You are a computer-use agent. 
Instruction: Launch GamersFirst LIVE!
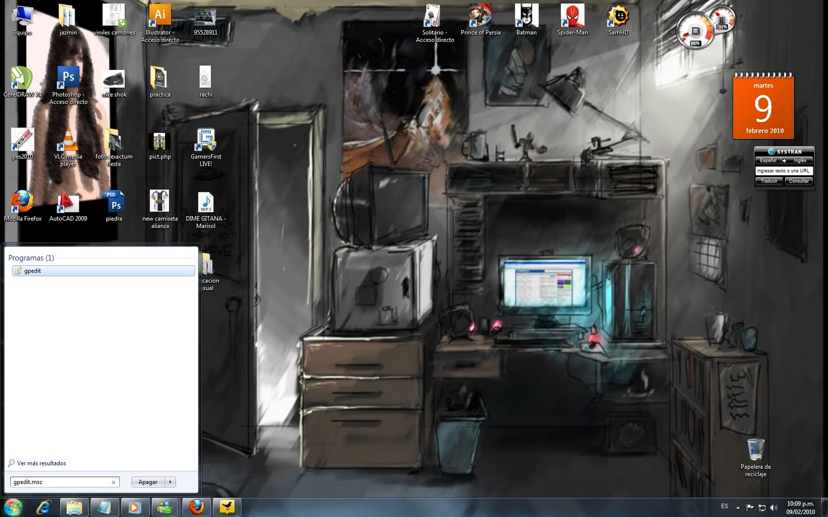(x=205, y=148)
